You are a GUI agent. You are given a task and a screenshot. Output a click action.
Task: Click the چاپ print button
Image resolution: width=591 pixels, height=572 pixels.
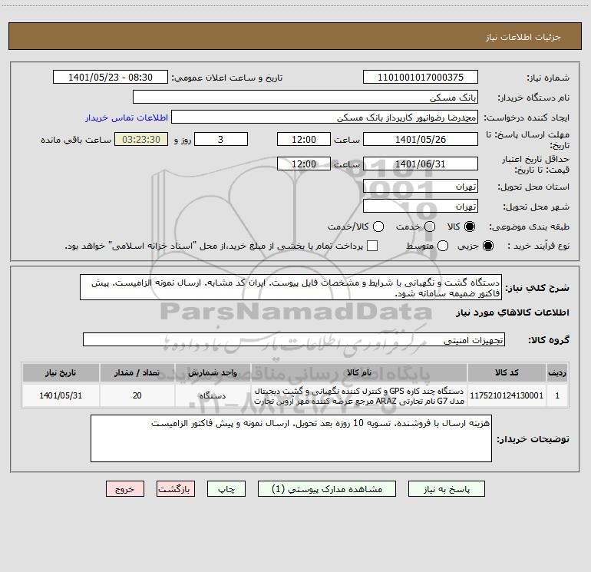pos(226,488)
